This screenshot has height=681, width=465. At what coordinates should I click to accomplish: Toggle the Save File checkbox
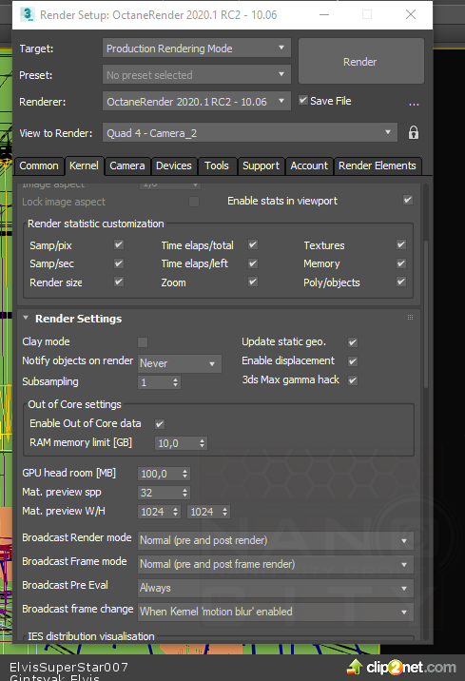click(x=303, y=100)
